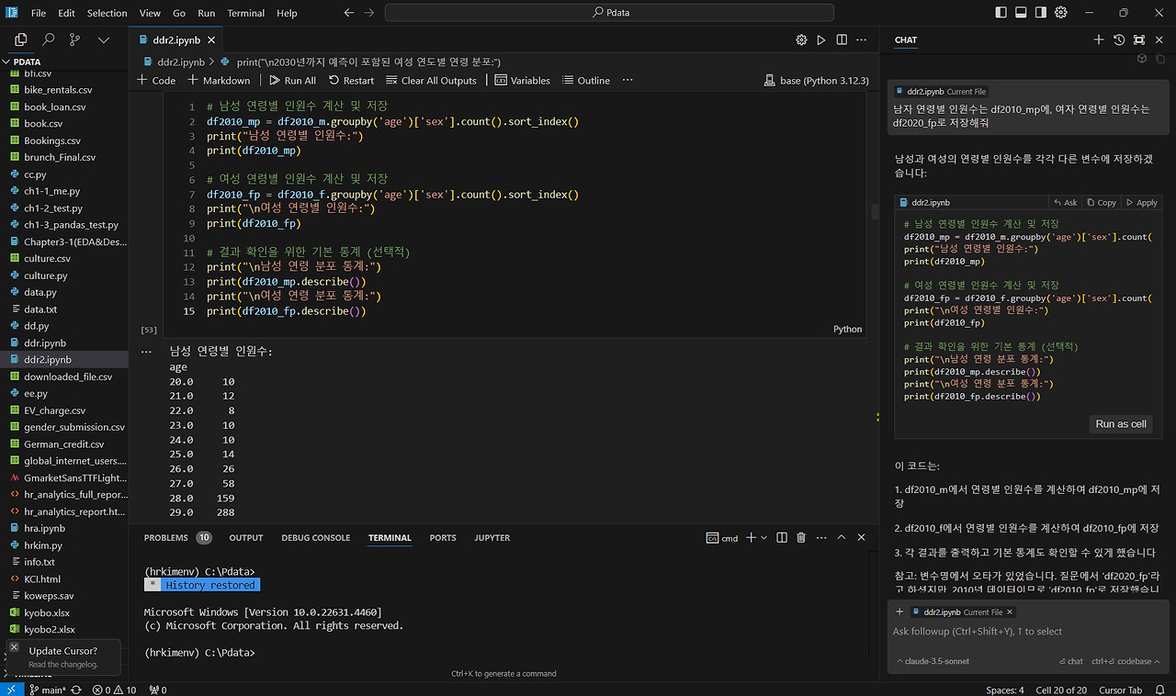Split the terminal panel
Screen dimensions: 1176x696
point(782,537)
